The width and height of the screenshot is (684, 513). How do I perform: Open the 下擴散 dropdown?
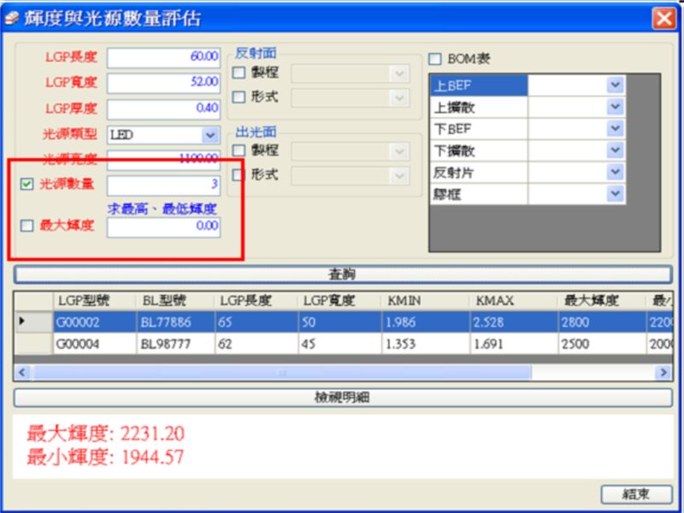[615, 150]
